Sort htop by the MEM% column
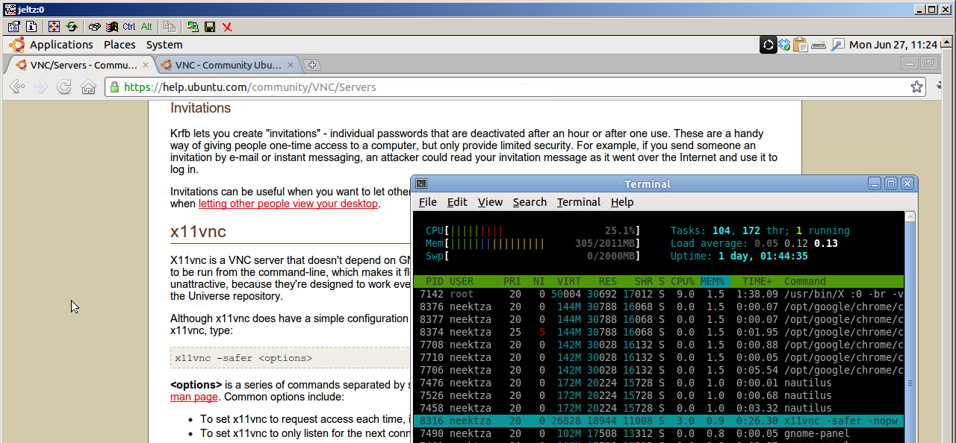 [713, 281]
